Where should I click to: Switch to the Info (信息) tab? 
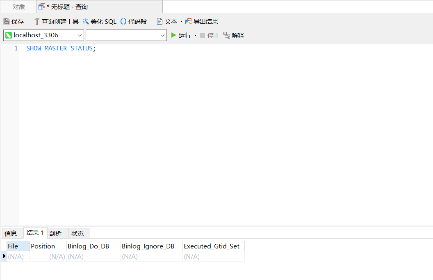[x=11, y=233]
